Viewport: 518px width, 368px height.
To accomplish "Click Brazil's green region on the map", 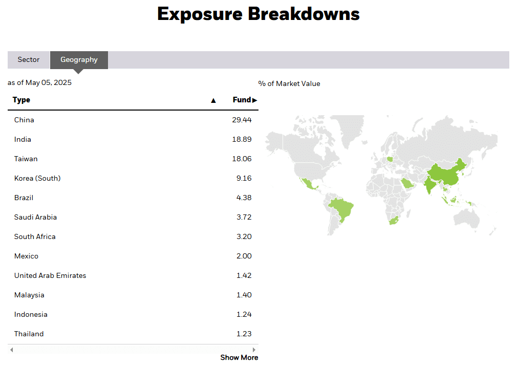I will [x=342, y=209].
